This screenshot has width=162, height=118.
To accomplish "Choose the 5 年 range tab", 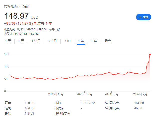I will (94, 41).
